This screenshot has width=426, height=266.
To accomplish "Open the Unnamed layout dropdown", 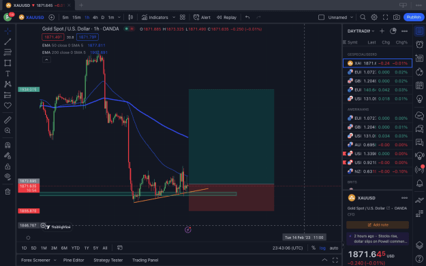I will (341, 18).
